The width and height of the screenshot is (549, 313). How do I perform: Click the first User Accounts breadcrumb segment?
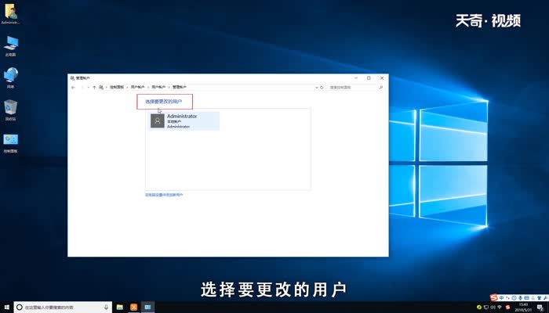tap(137, 88)
